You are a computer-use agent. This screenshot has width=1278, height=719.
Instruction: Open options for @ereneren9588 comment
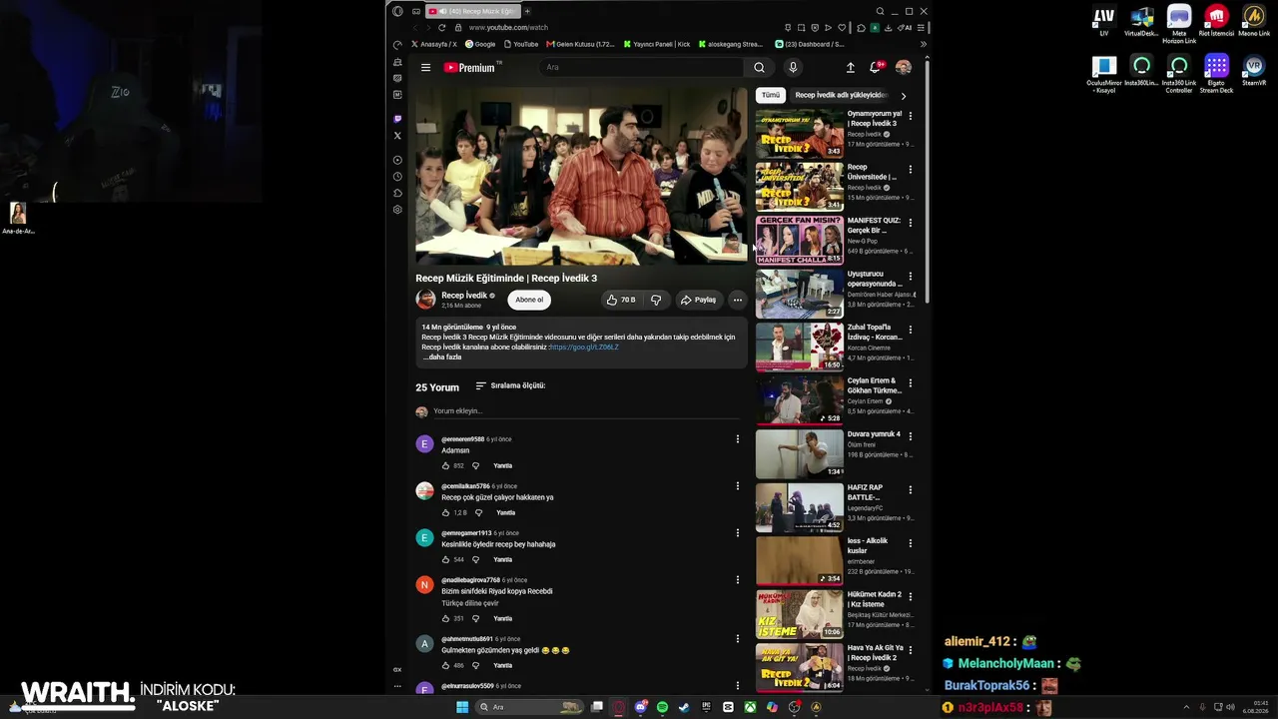[x=738, y=439]
